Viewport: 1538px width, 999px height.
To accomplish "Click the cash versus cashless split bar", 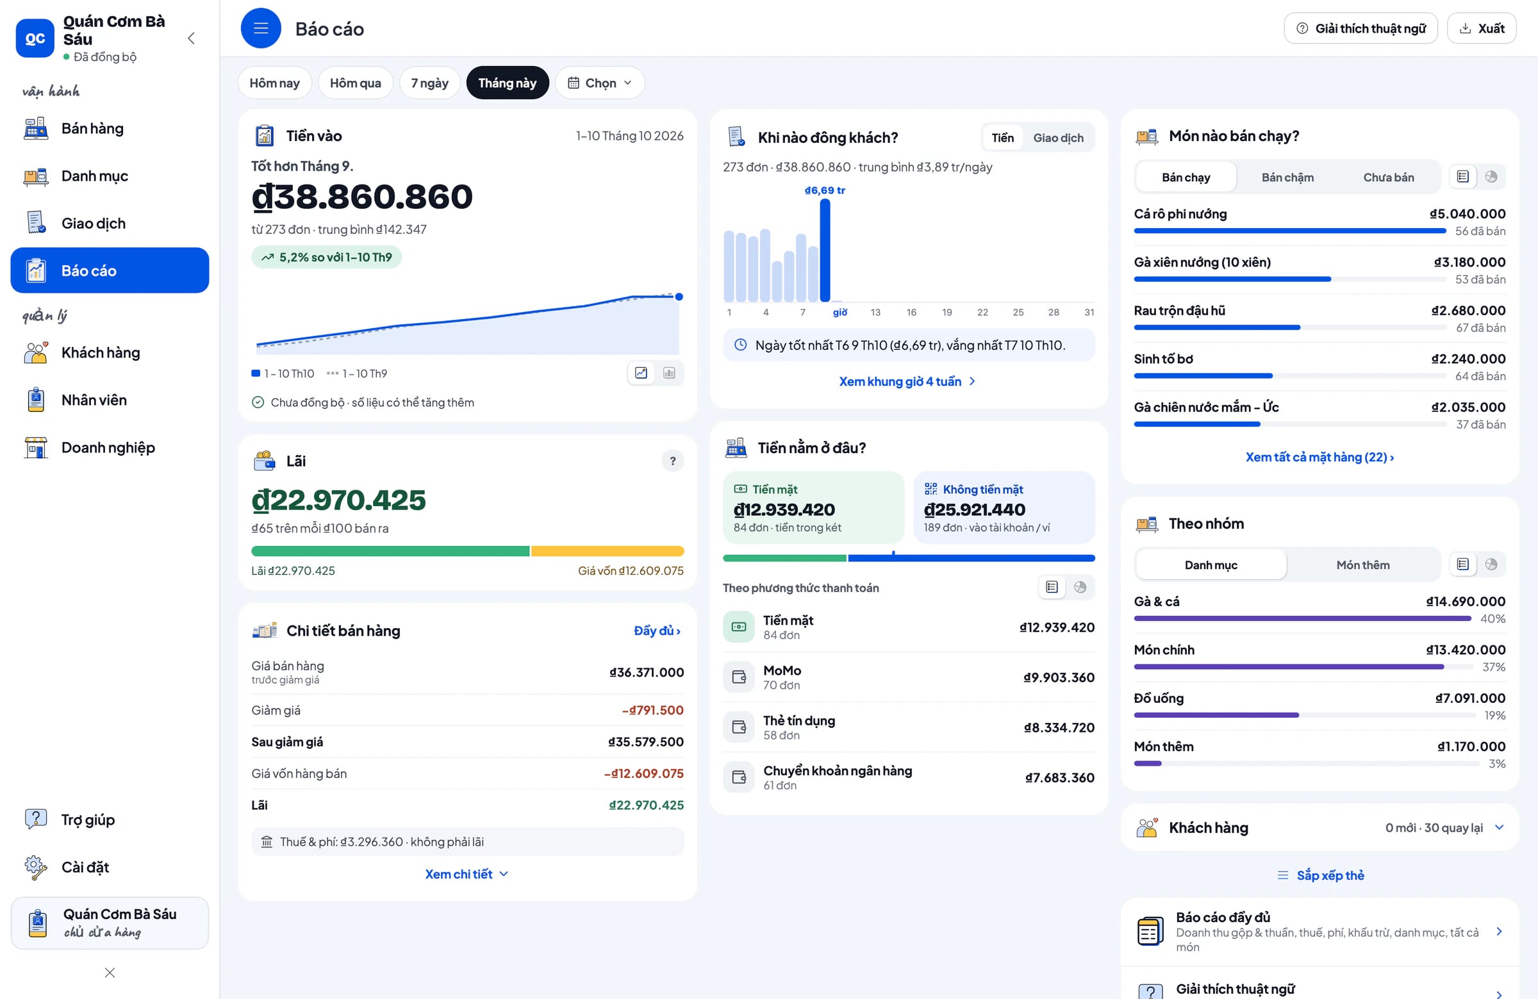I will click(x=909, y=557).
